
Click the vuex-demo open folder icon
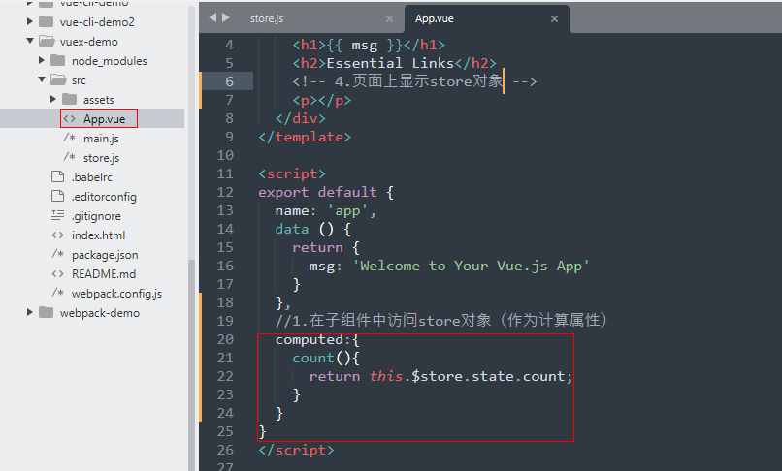[47, 41]
